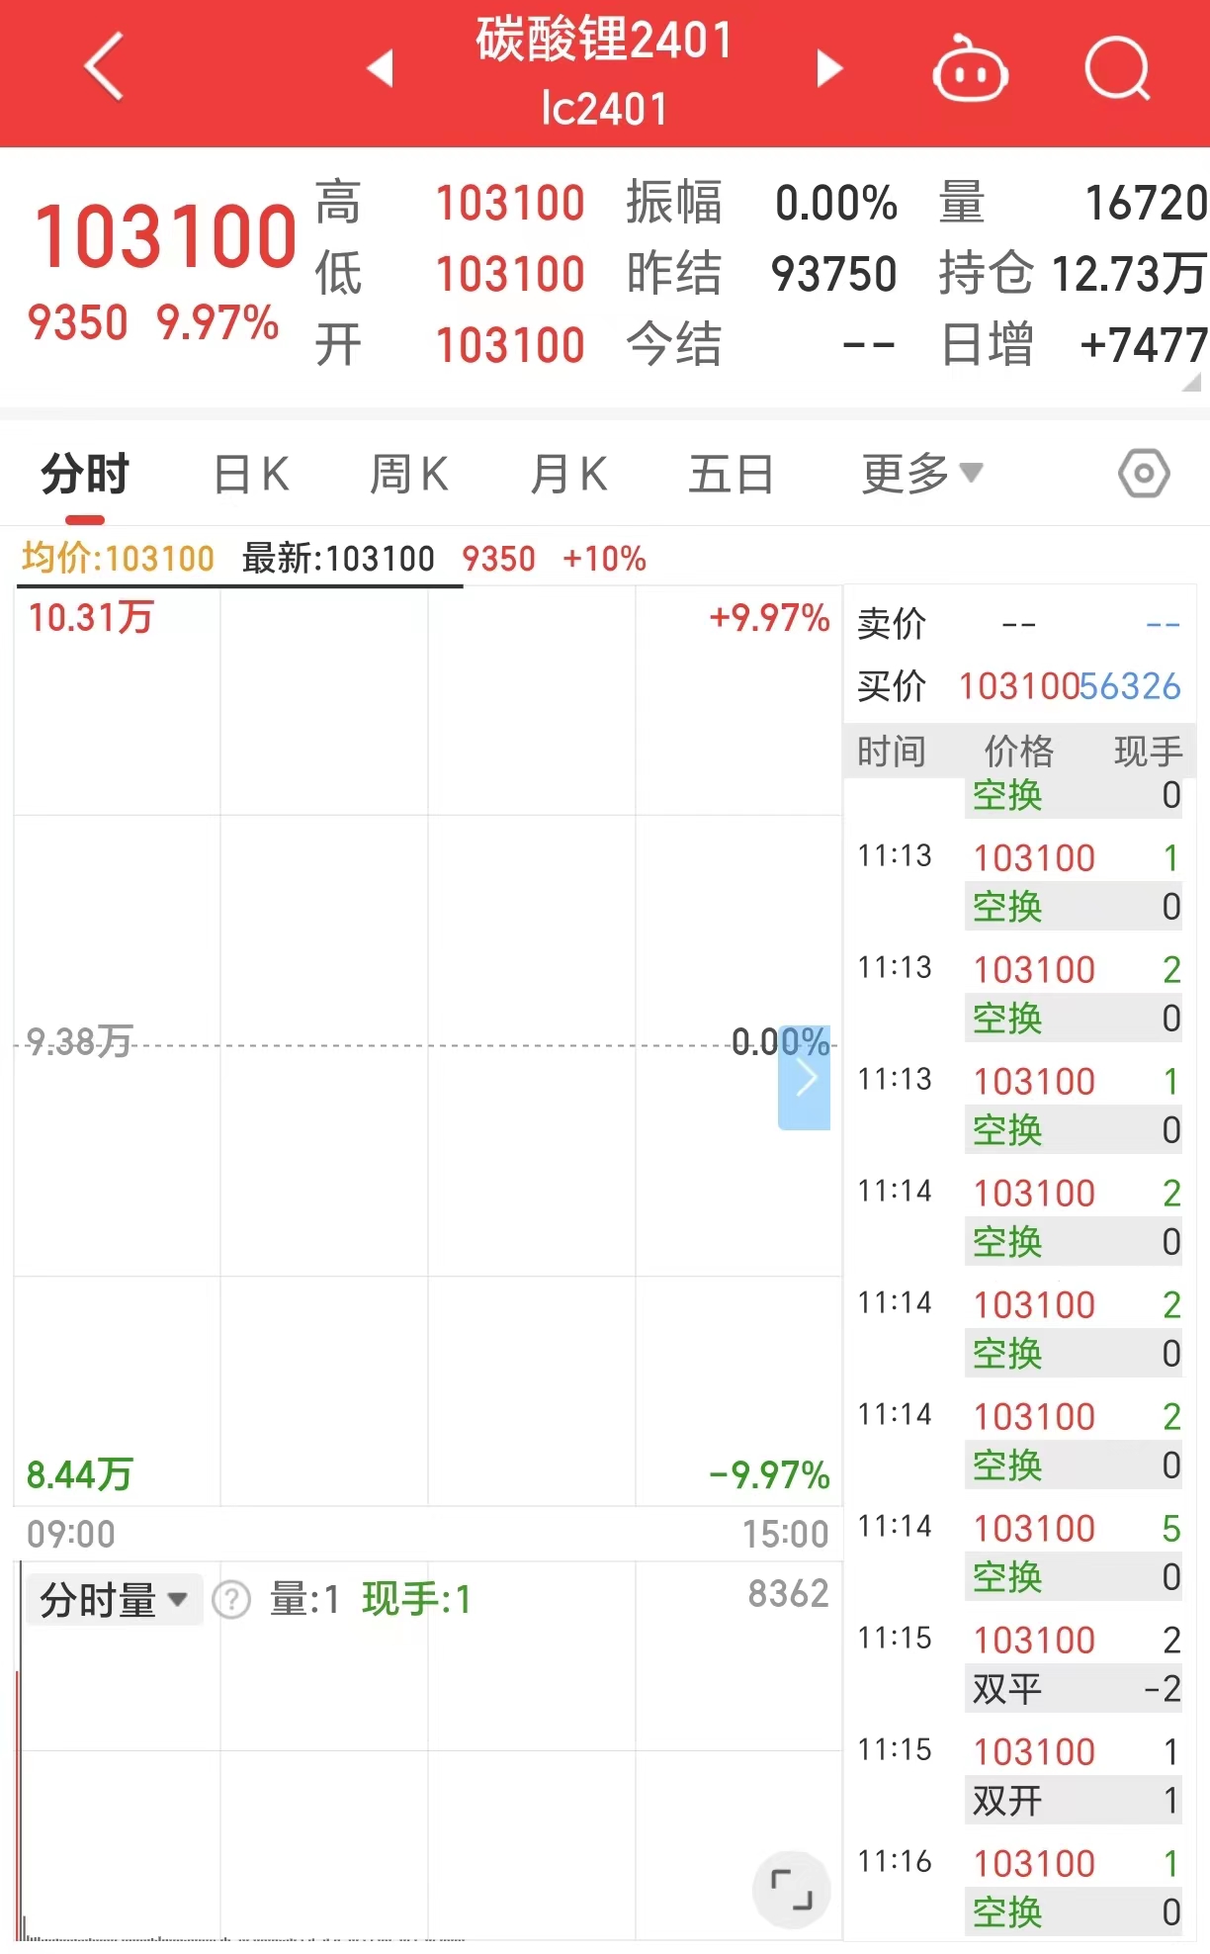Switch to 月K tab
The height and width of the screenshot is (1954, 1210).
(568, 474)
